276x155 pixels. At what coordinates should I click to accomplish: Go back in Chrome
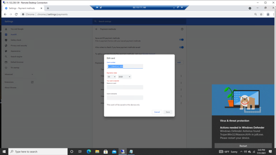click(x=5, y=15)
